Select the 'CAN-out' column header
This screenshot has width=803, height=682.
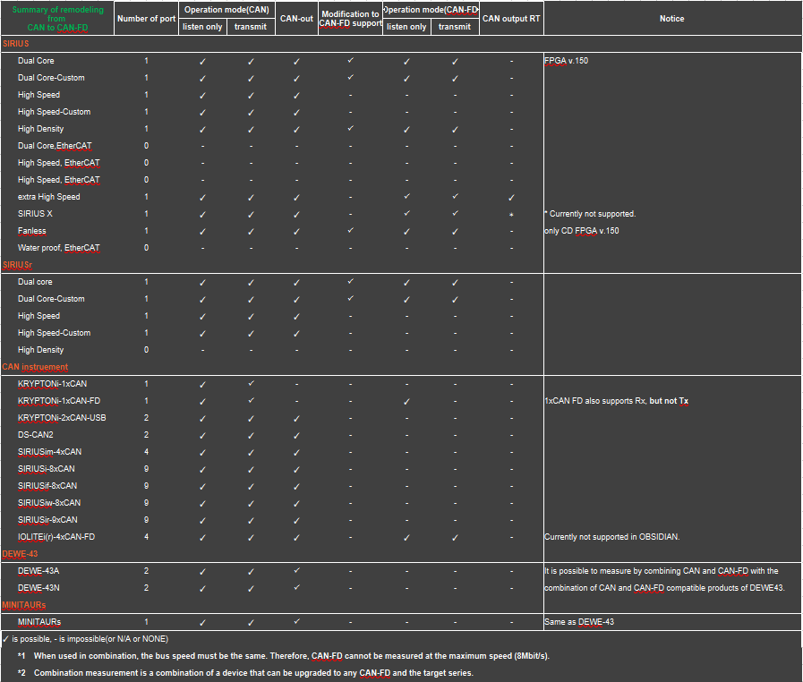click(x=296, y=19)
